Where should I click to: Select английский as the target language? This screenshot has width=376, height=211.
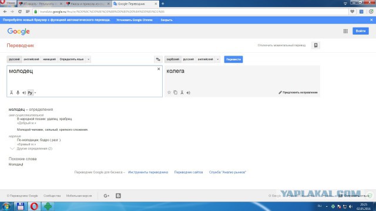click(x=205, y=59)
